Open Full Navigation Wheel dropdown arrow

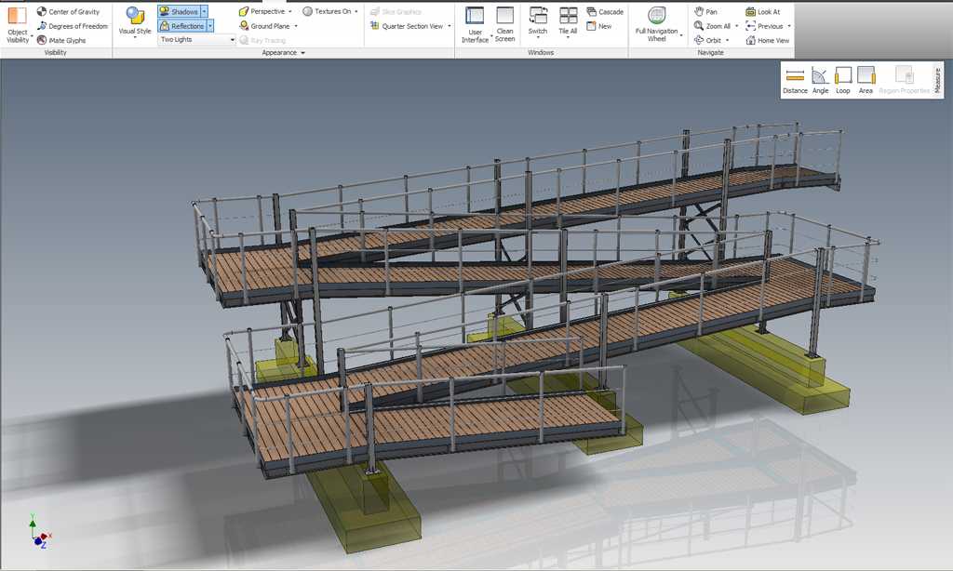(x=681, y=35)
